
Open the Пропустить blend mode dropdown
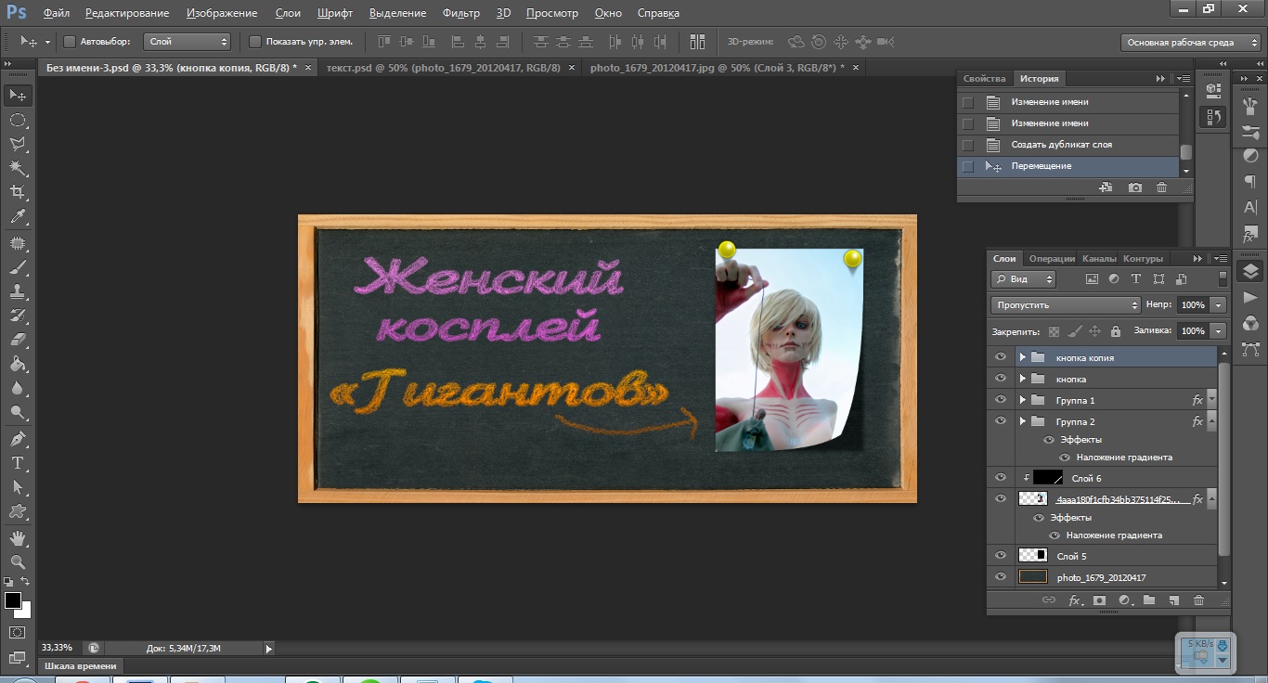pos(1065,304)
